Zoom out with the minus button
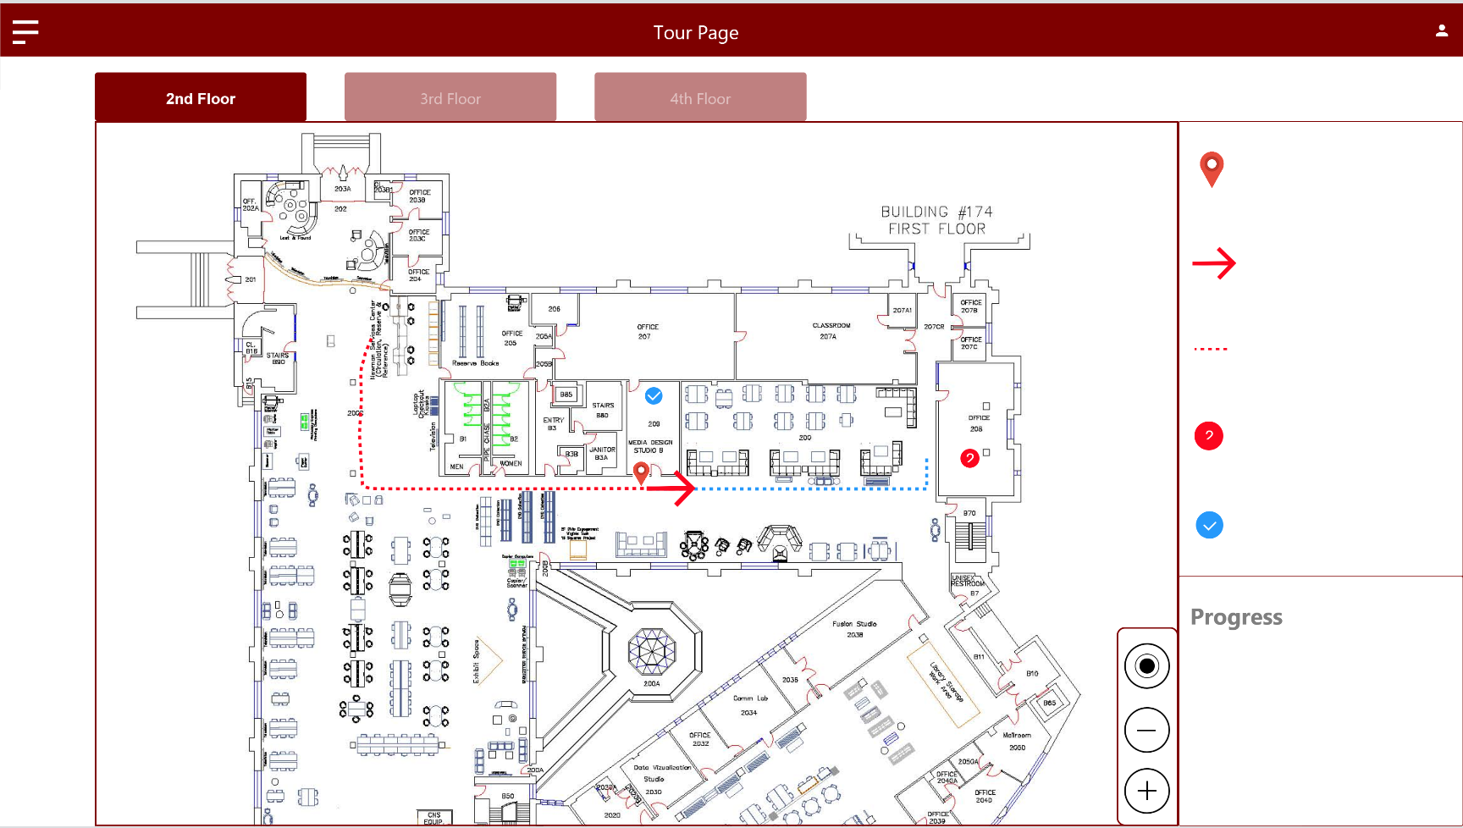Screen dimensions: 1463x828 pyautogui.click(x=1146, y=730)
